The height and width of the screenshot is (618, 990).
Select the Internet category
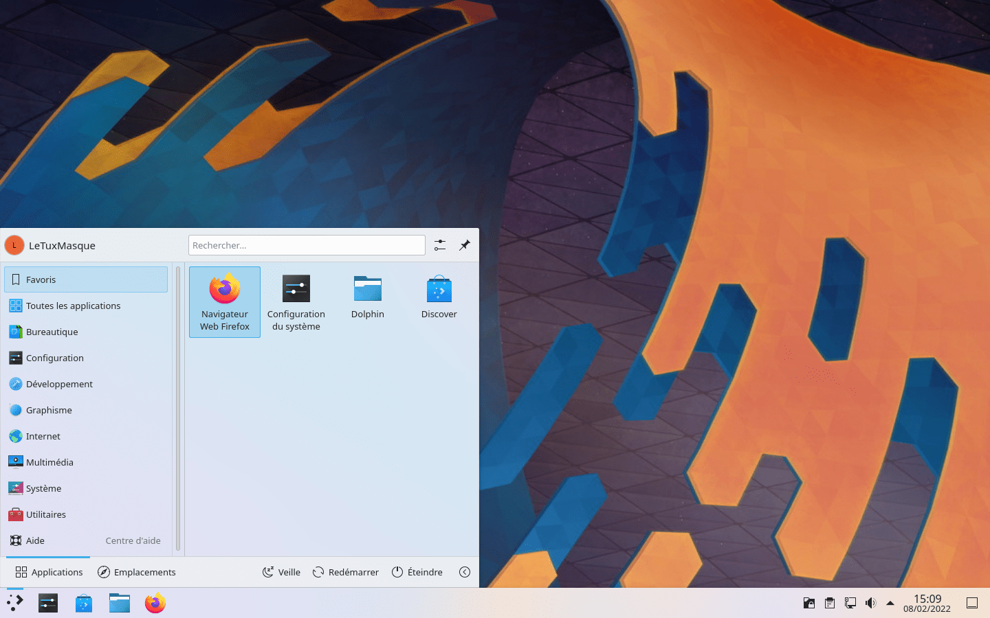click(x=43, y=436)
